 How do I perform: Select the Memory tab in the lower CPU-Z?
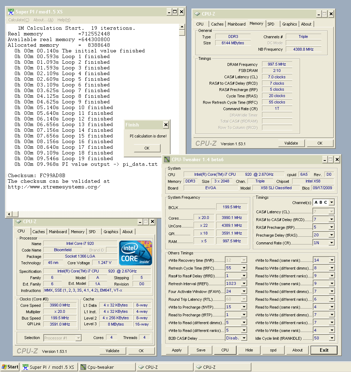coord(78,232)
